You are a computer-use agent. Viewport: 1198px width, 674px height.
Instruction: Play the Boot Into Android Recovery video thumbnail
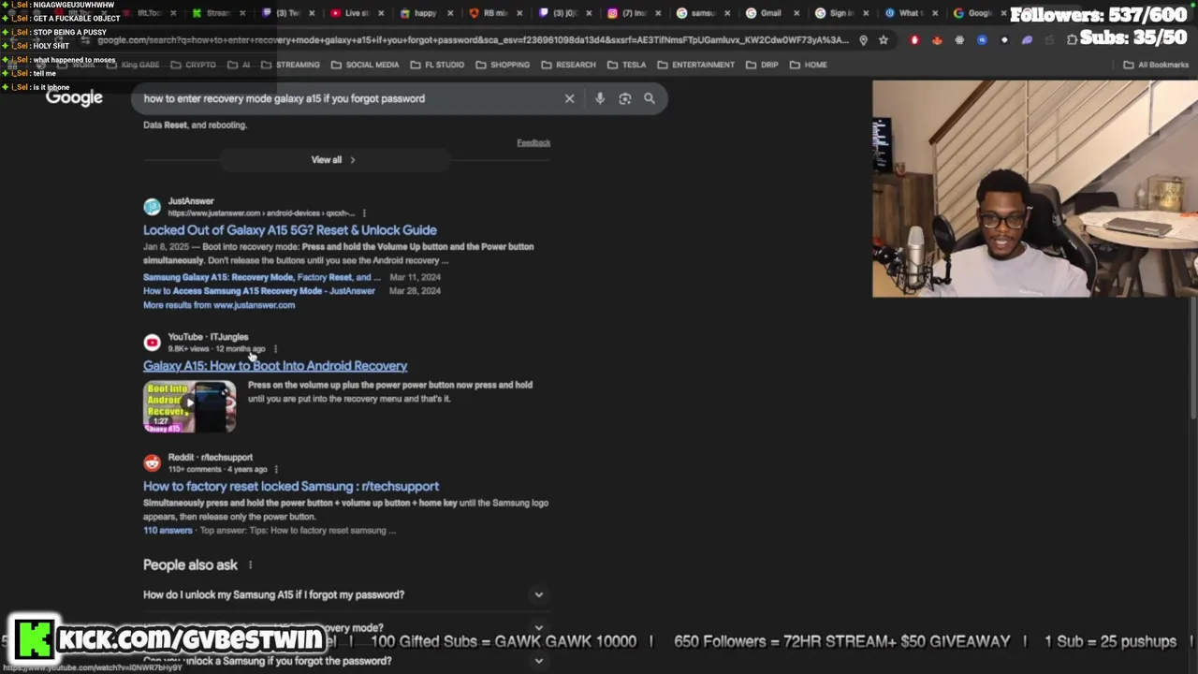tap(189, 406)
